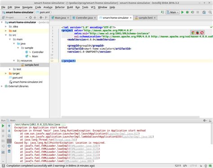Collapse the smart-home-simulator root node

coord(2,22)
